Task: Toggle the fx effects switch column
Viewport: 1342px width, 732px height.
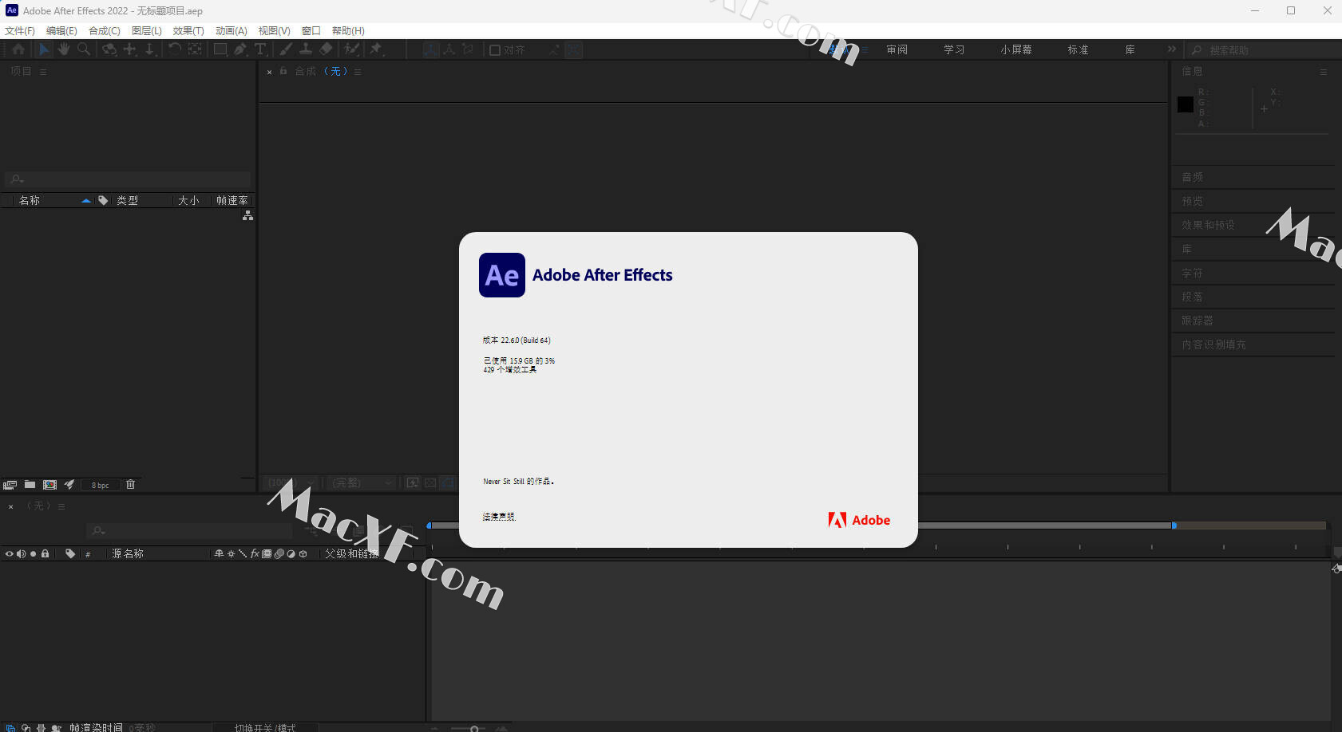Action: 255,553
